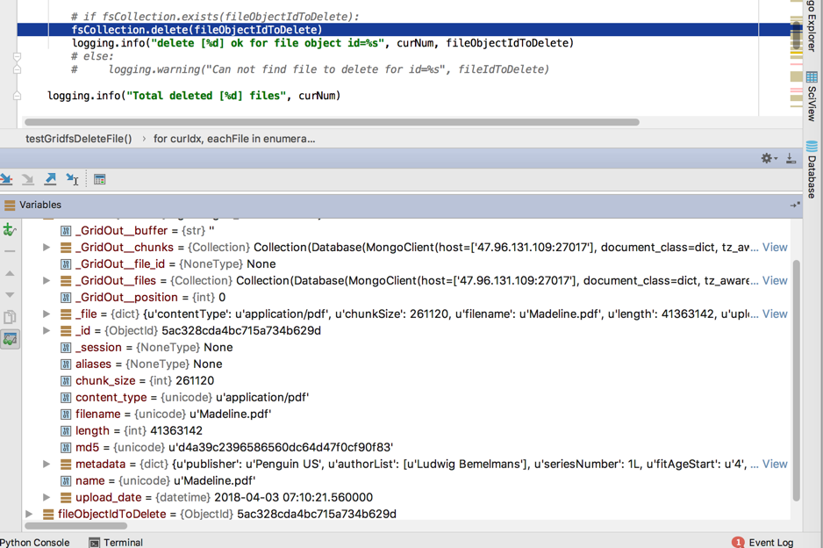Click the 'Total deleted [%d] files' logging line
Image resolution: width=823 pixels, height=548 pixels.
(194, 96)
